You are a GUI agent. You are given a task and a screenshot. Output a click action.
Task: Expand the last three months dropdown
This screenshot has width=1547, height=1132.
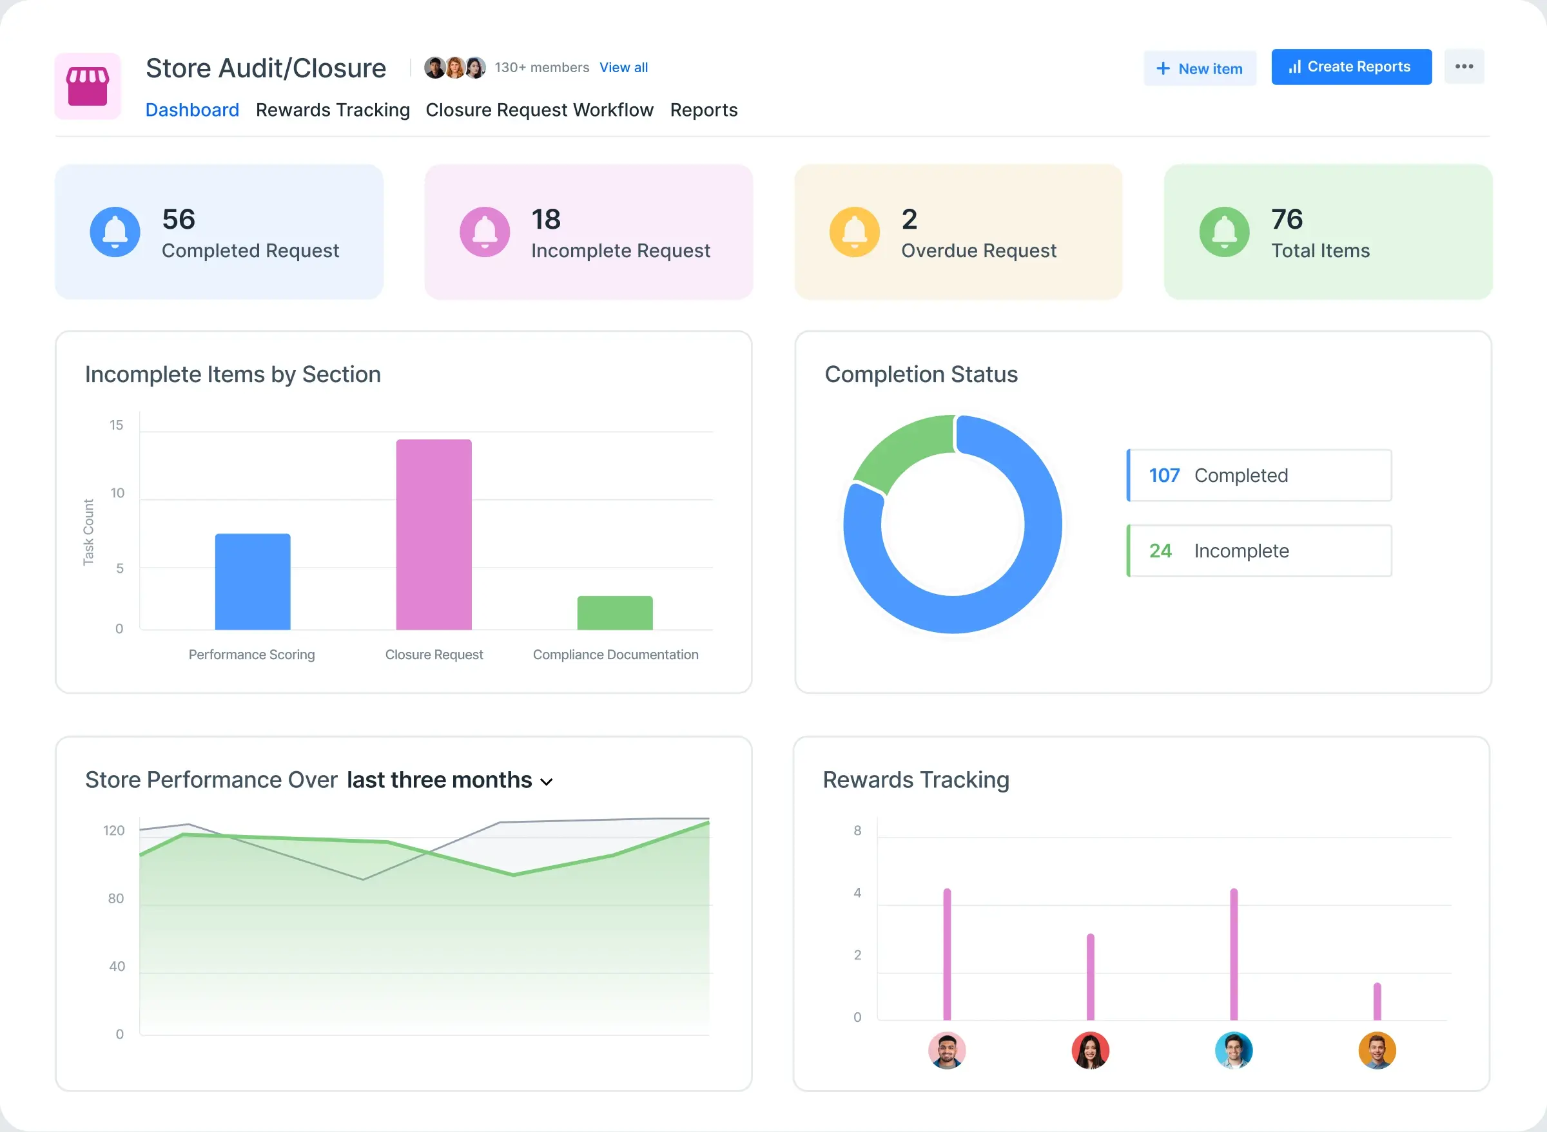[450, 780]
